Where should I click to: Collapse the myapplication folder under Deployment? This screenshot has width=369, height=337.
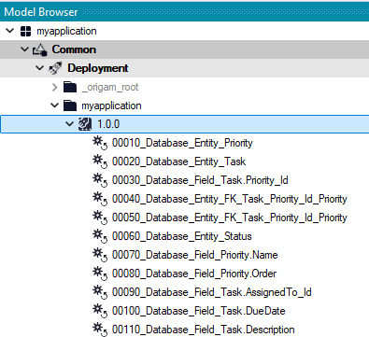click(x=54, y=105)
